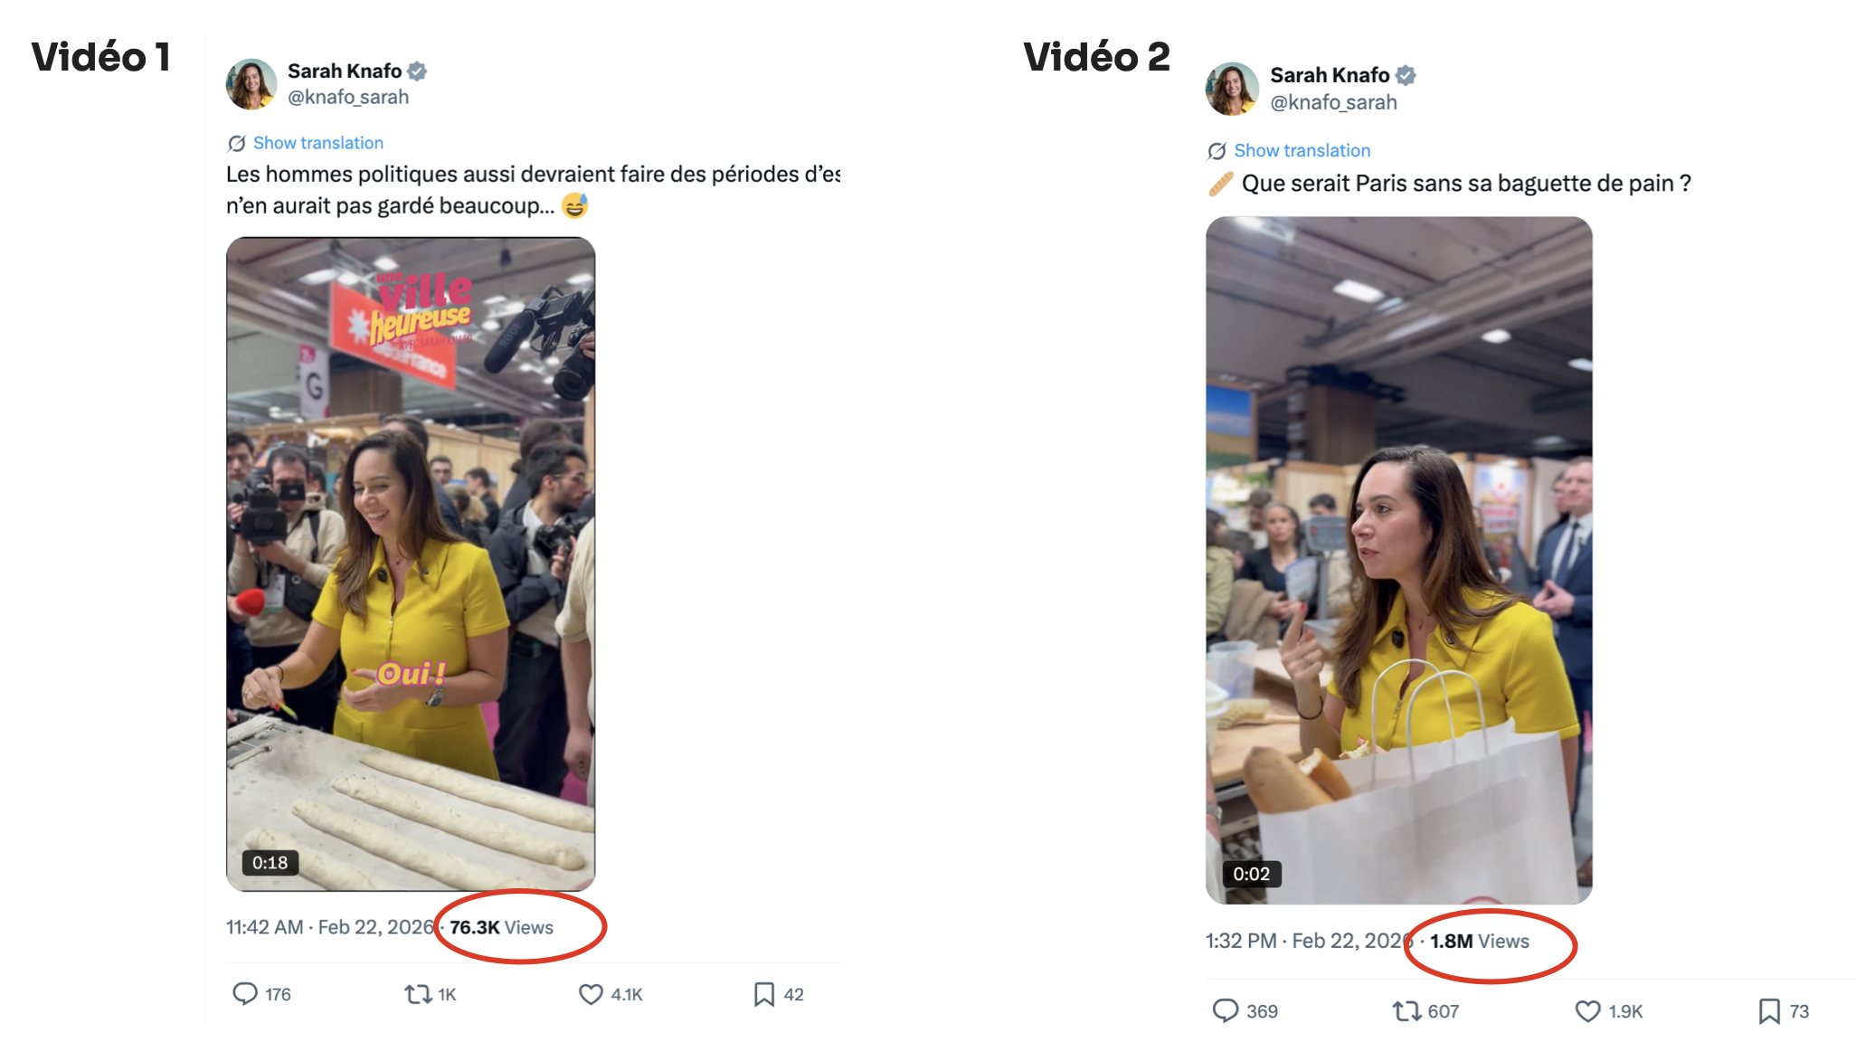Open Sarah Knafo's avatar in Vidéo 2

point(1232,89)
